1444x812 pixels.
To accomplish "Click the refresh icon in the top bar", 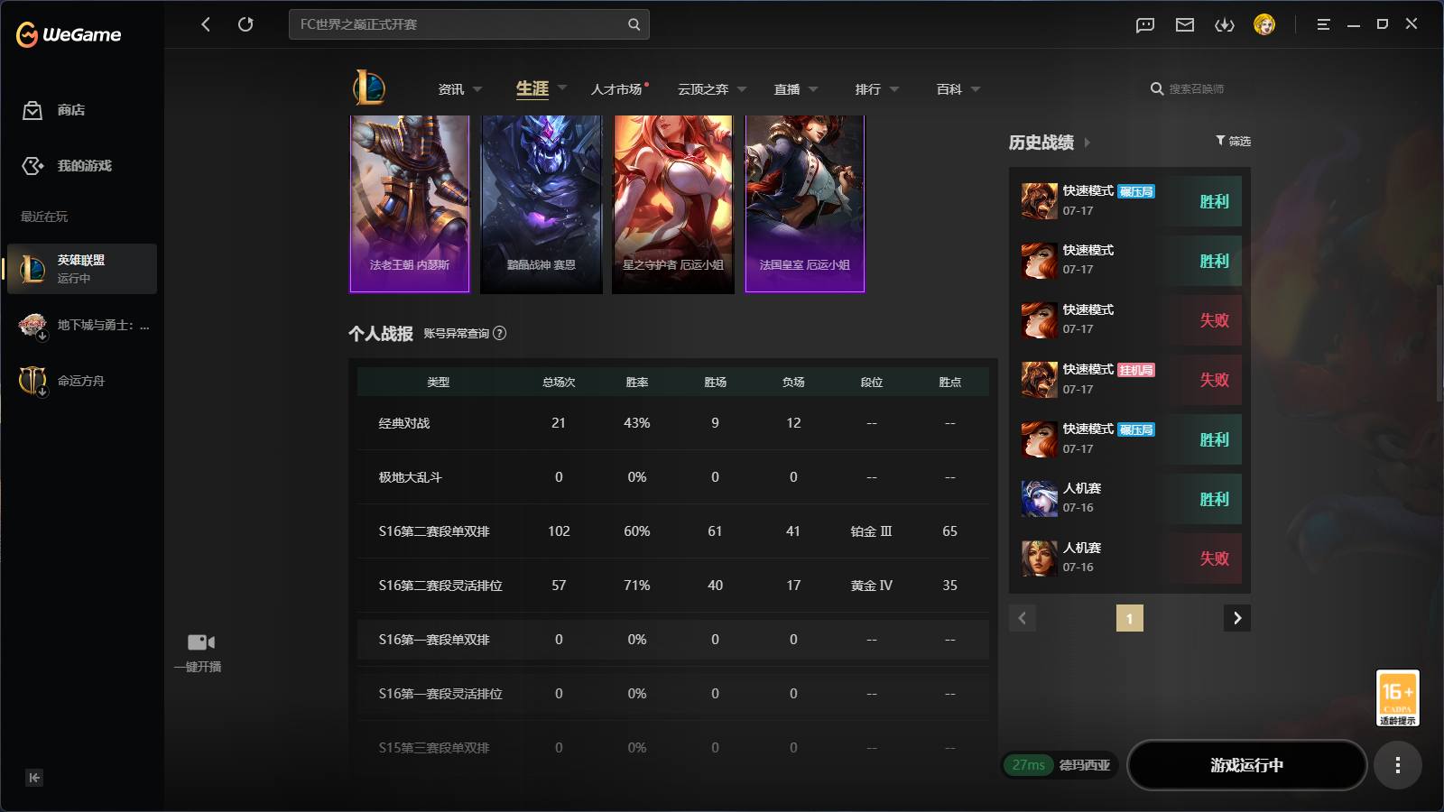I will pos(245,24).
